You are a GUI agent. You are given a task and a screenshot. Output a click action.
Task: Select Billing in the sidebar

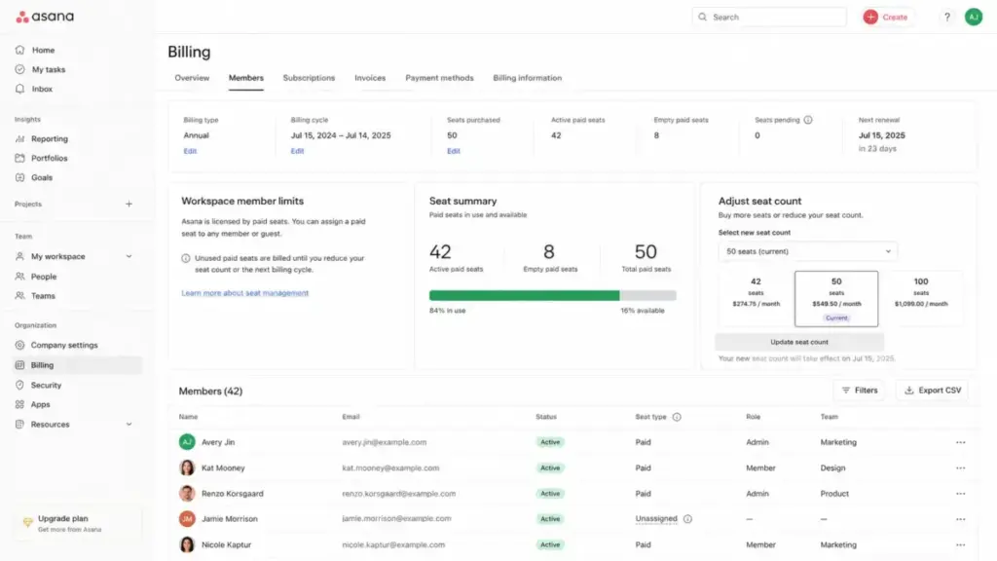pos(78,365)
